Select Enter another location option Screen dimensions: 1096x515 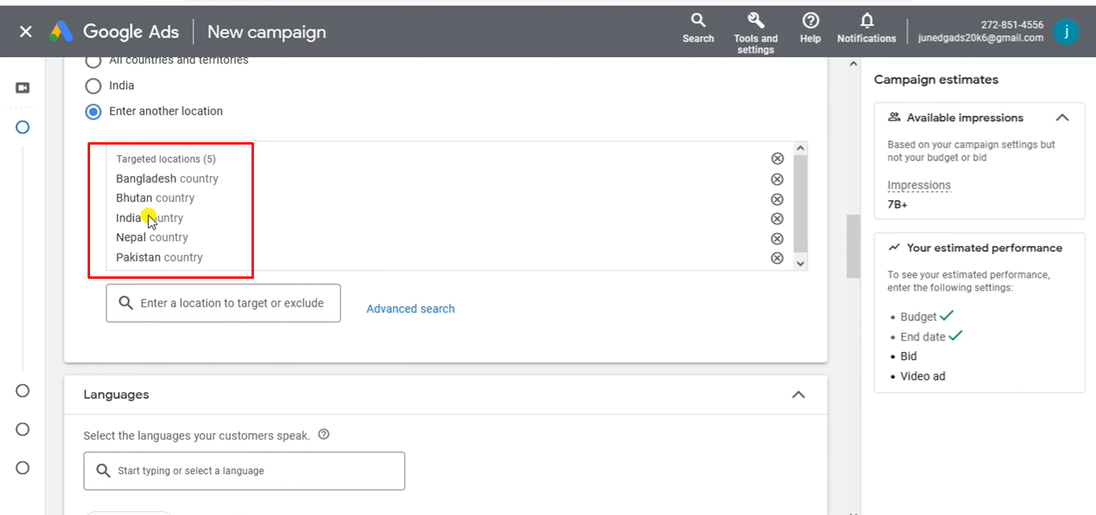[93, 112]
